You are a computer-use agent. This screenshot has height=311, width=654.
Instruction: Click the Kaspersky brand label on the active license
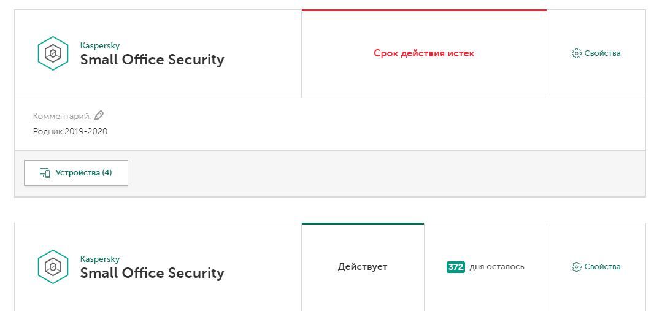[x=100, y=259]
